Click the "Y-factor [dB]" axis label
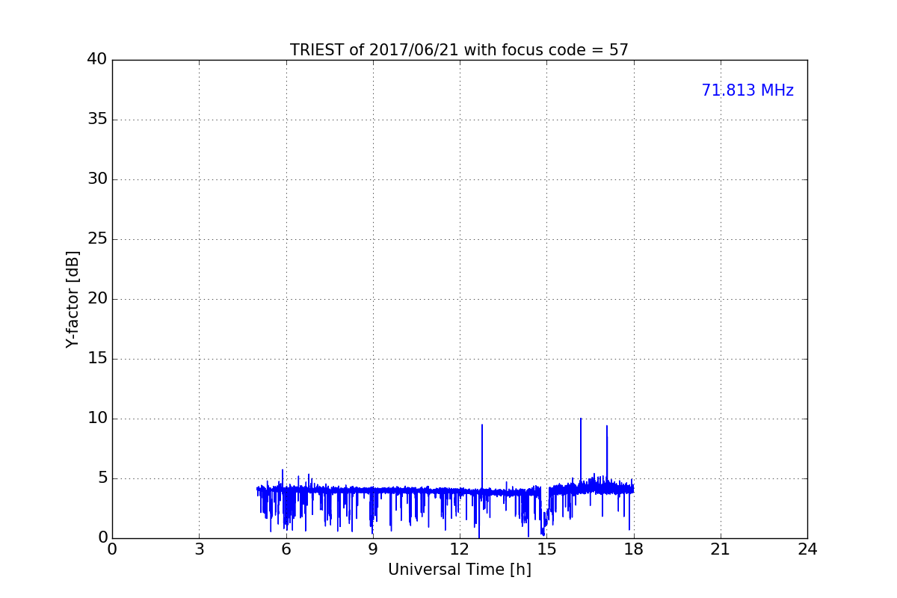The width and height of the screenshot is (897, 598). point(73,299)
